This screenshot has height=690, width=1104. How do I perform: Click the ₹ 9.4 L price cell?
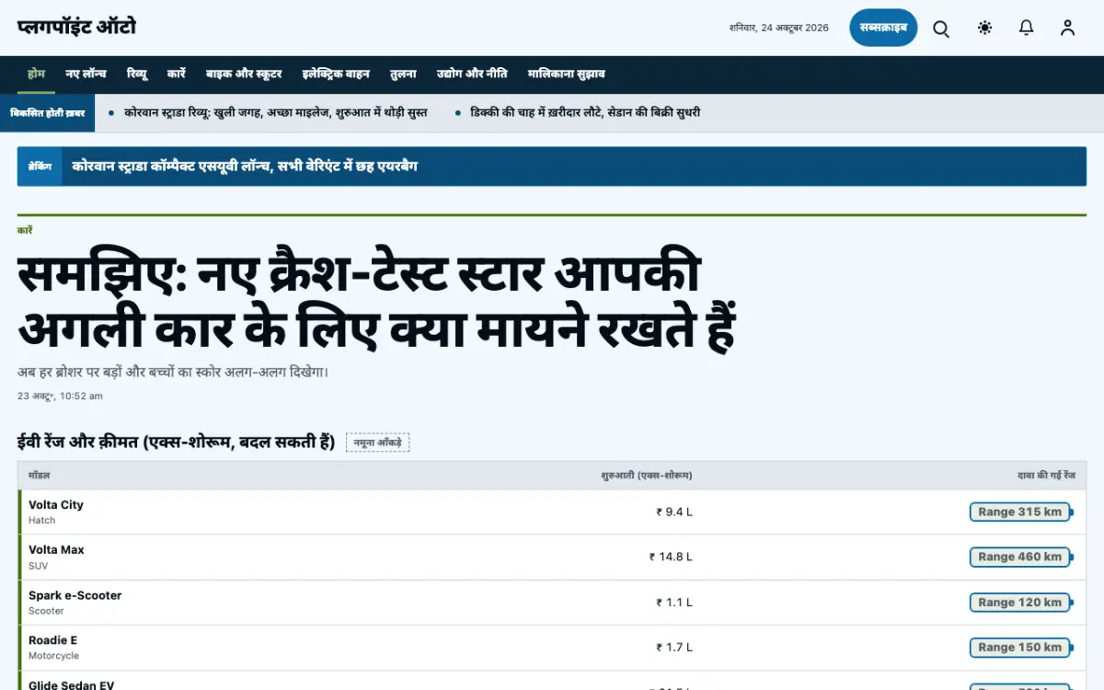[674, 512]
